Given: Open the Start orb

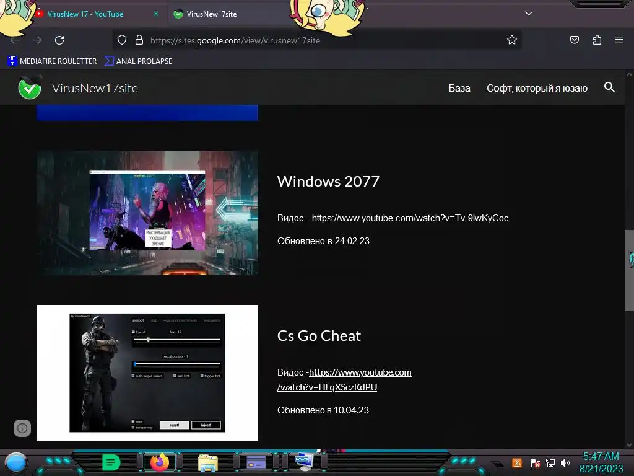Looking at the screenshot, I should [x=16, y=463].
